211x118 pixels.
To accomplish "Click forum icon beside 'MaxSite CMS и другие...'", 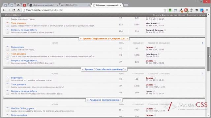I will pyautogui.click(x=8, y=109).
